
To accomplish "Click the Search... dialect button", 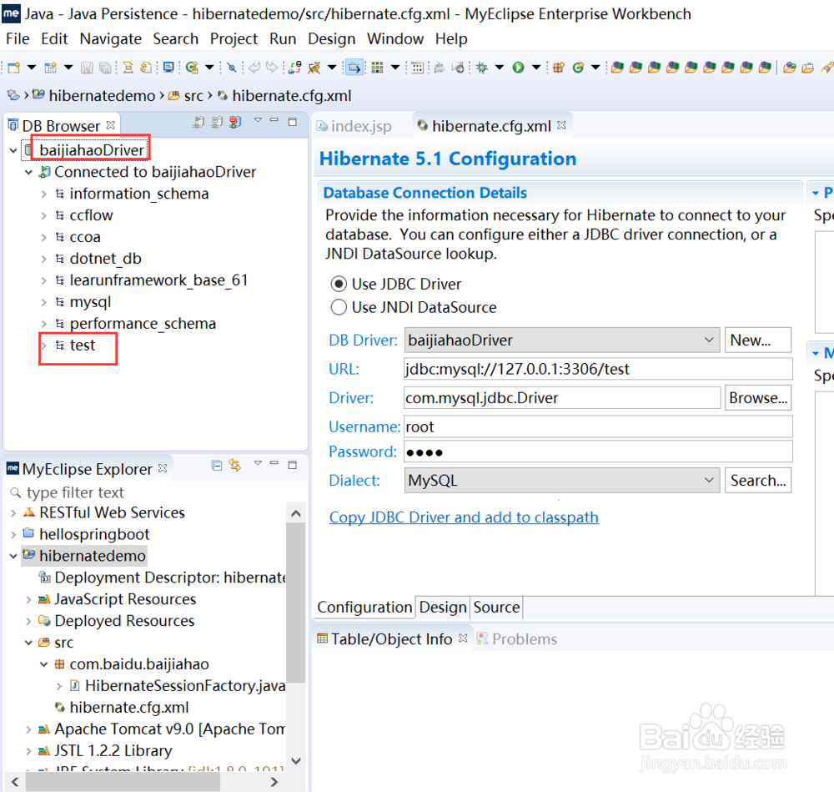I will (758, 480).
